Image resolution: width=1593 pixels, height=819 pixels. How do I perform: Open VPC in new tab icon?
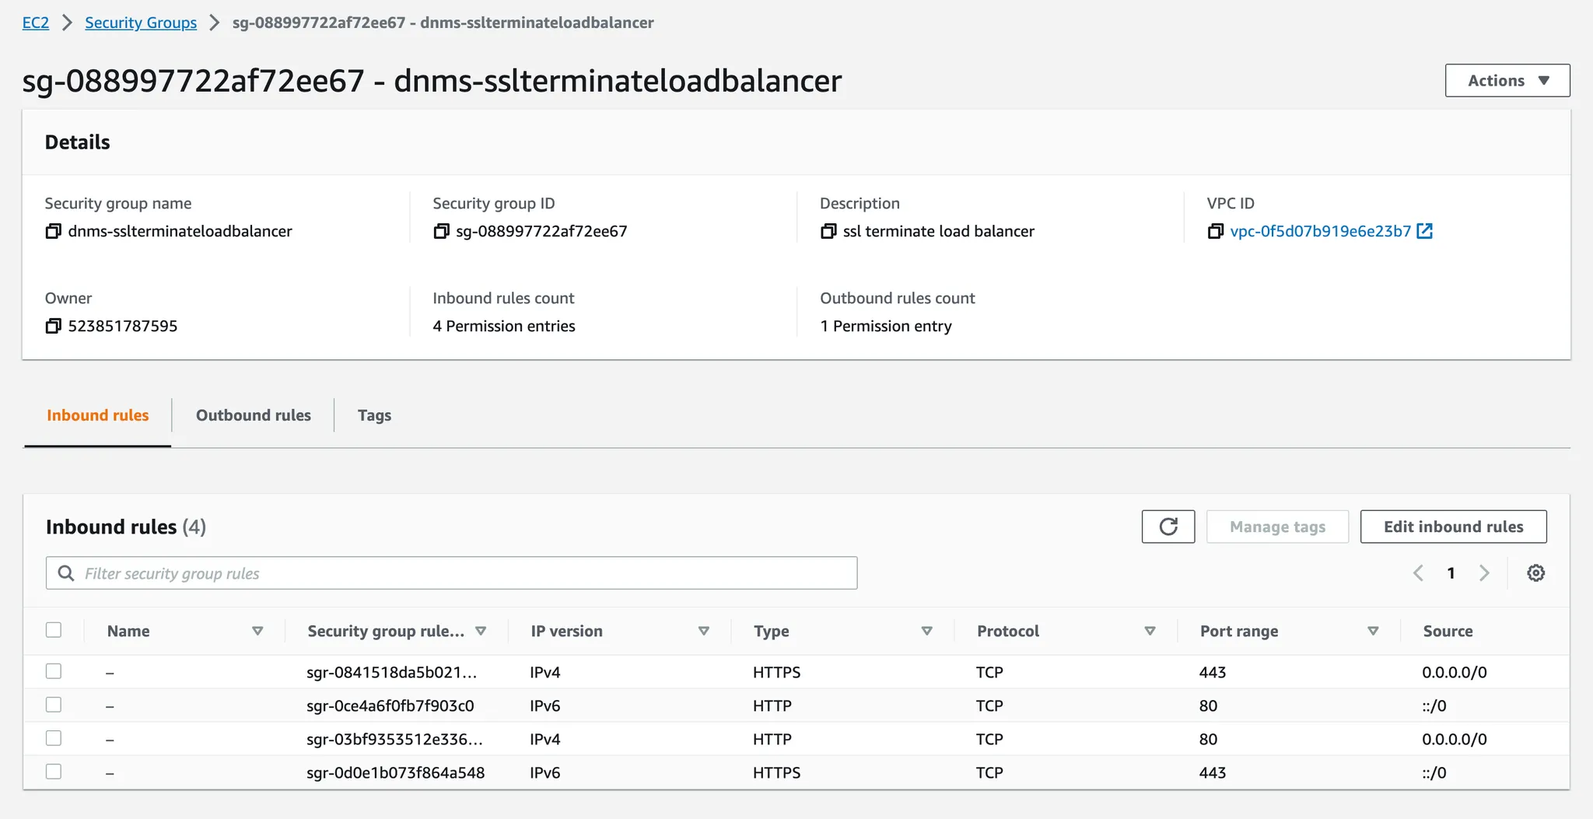point(1424,231)
